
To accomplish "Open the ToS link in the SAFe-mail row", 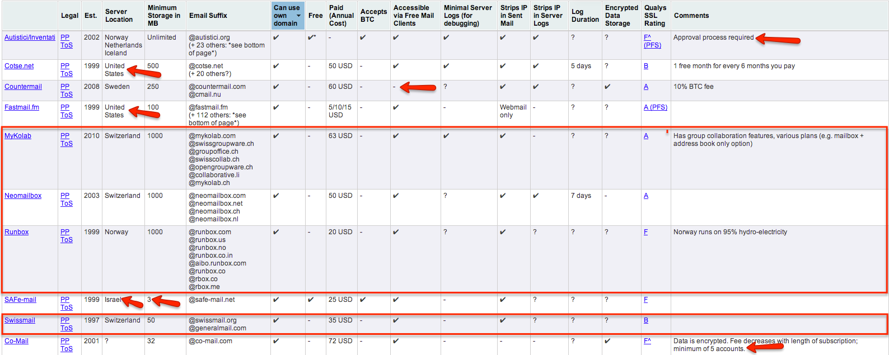I will click(67, 307).
